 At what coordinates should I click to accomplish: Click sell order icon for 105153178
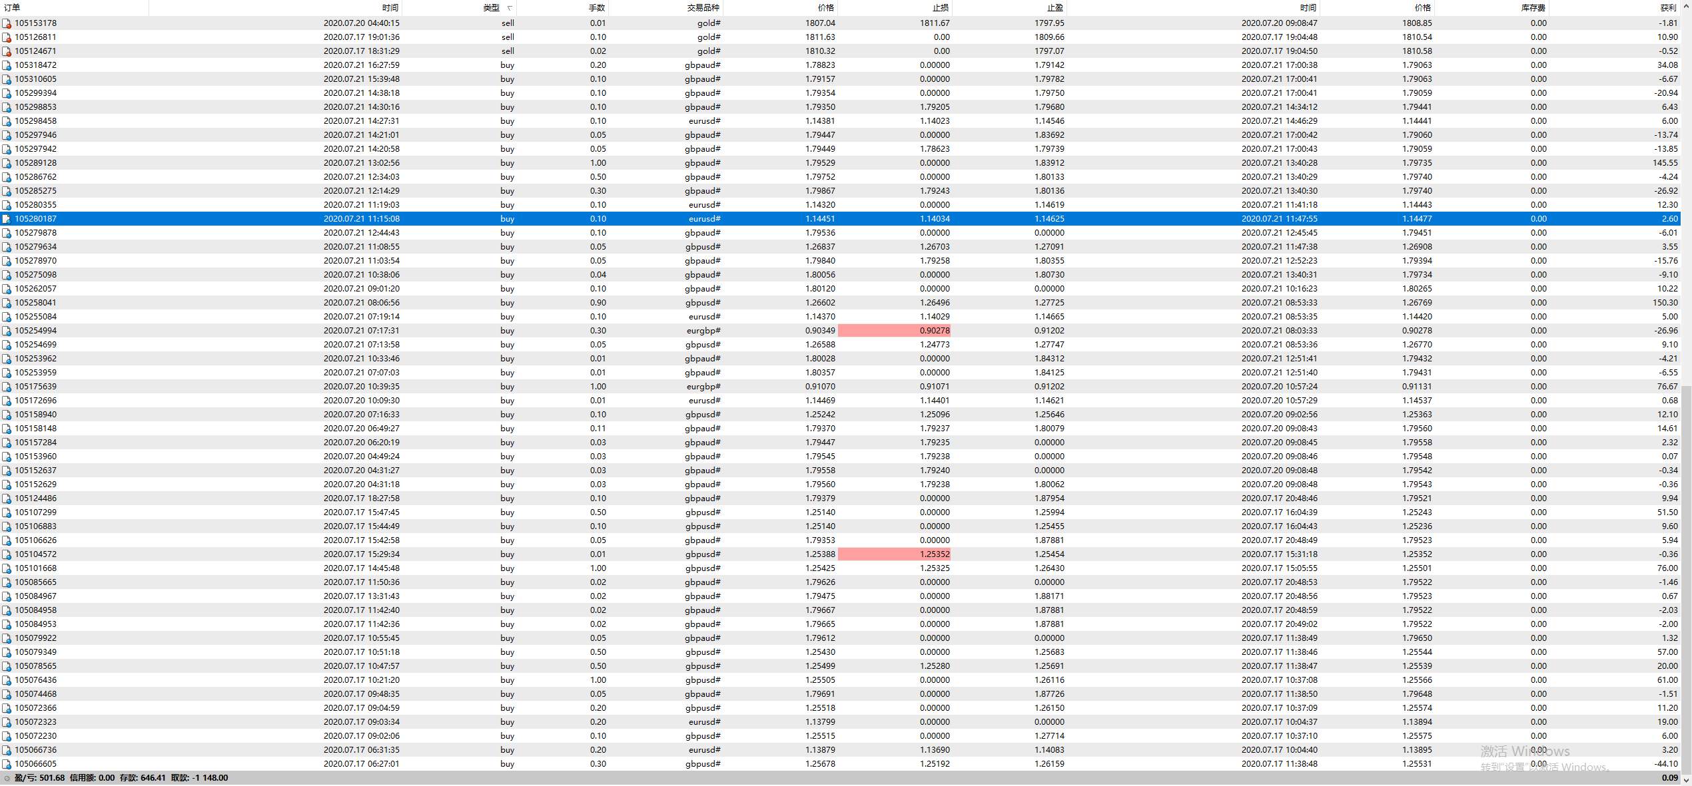pos(7,23)
